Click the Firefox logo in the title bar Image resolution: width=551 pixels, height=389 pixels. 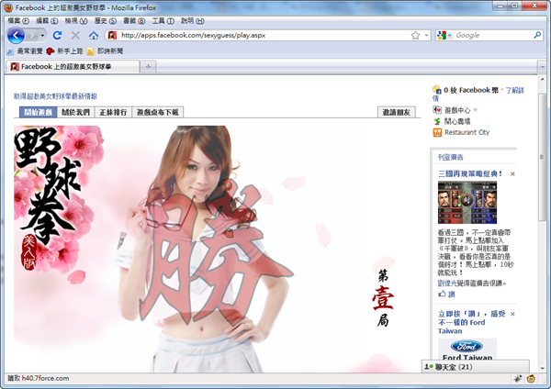[9, 7]
